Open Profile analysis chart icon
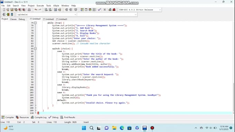The width and height of the screenshot is (235, 132). point(110,10)
